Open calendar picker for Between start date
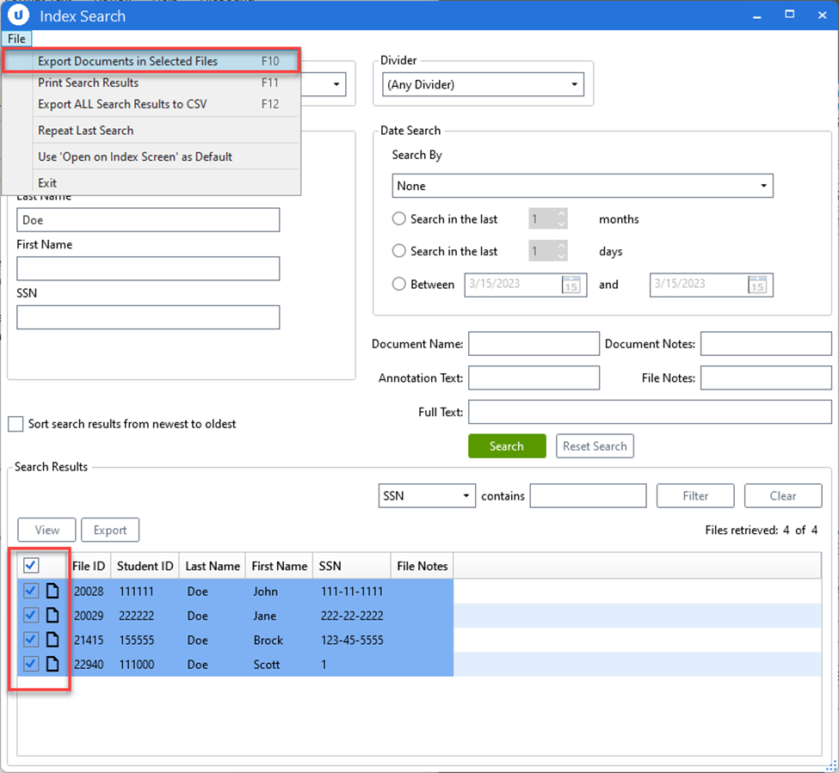The height and width of the screenshot is (773, 839). (571, 285)
